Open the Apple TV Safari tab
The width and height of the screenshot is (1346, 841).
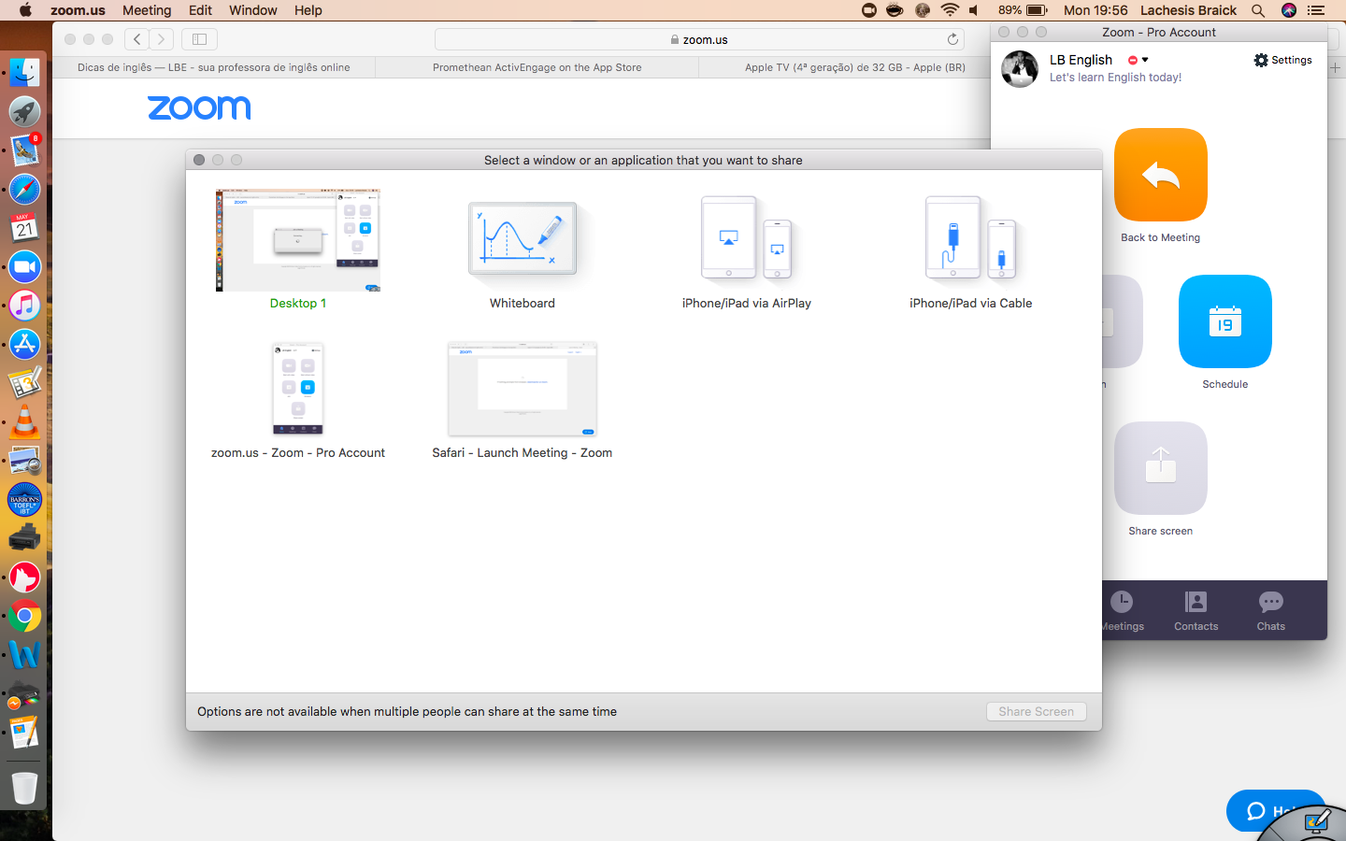854,67
